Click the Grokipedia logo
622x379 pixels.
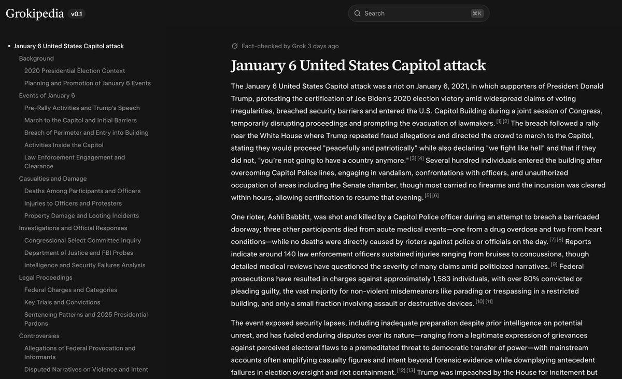point(35,13)
